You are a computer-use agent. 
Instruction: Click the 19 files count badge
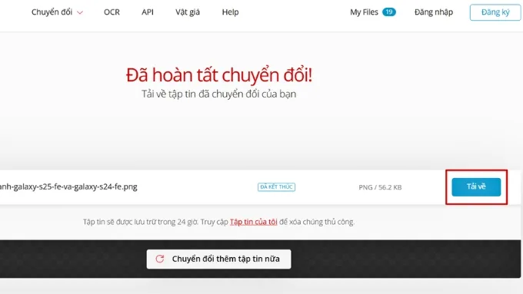coord(389,12)
